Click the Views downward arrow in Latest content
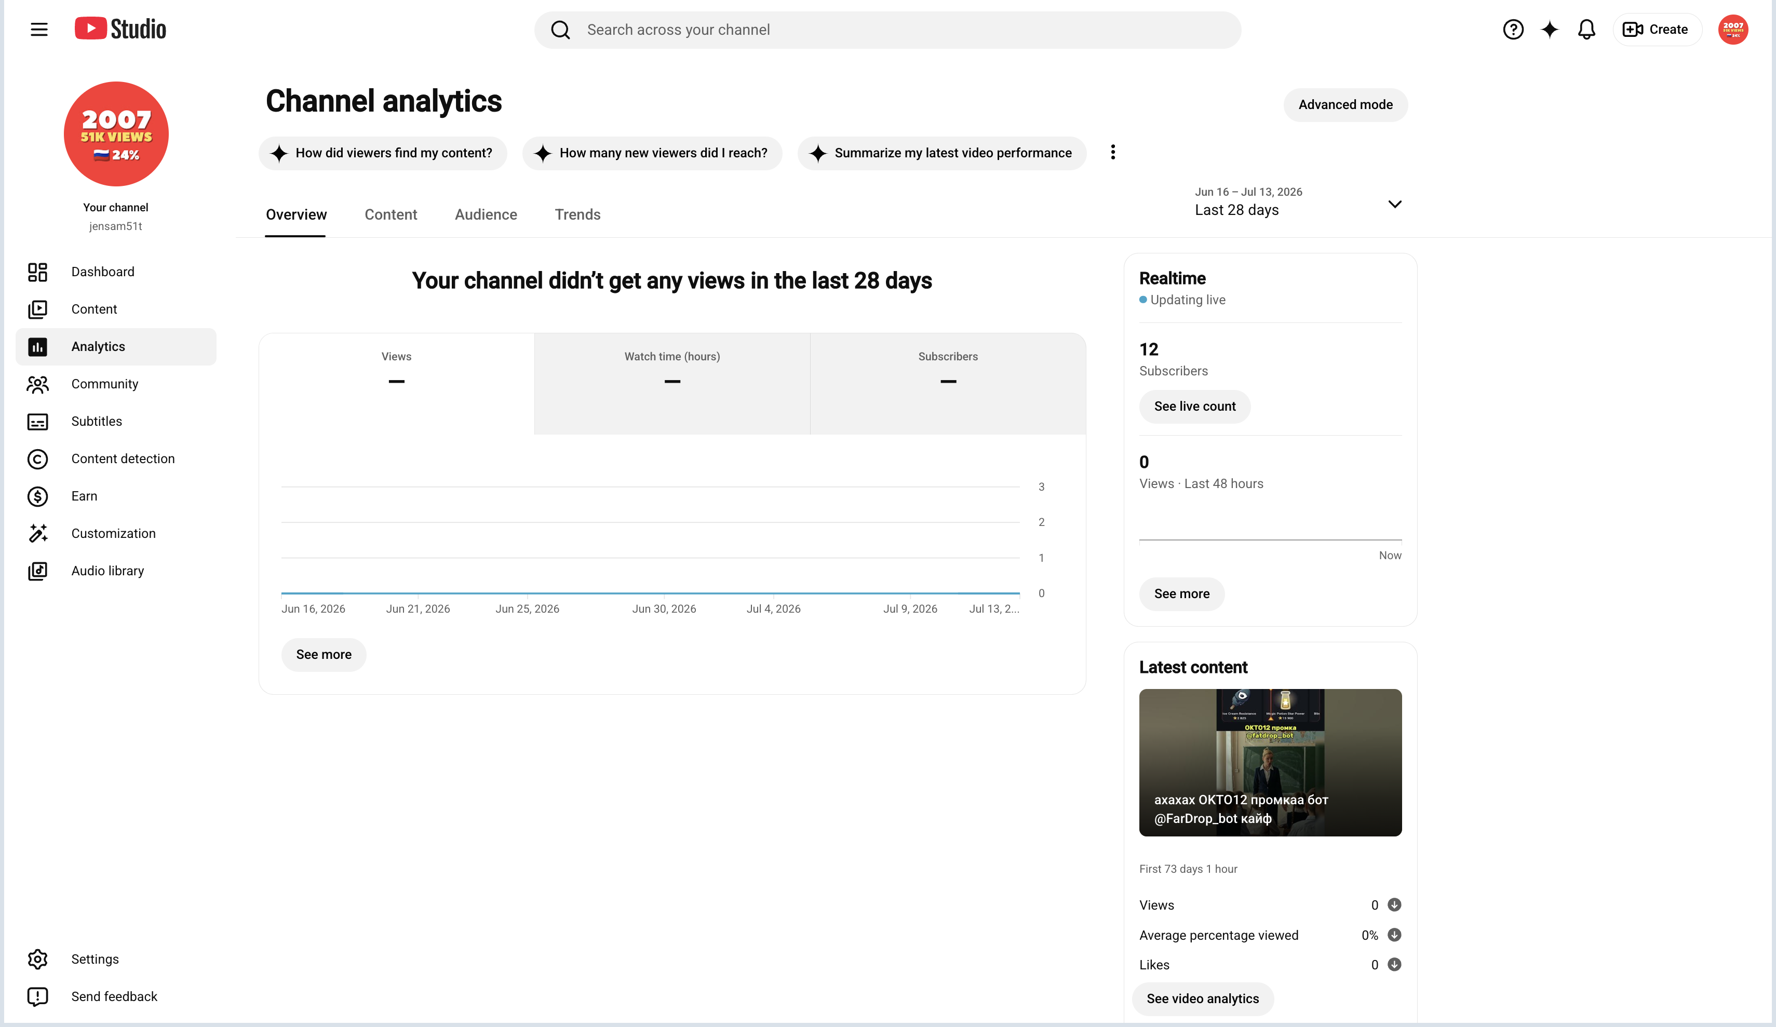 (x=1394, y=904)
